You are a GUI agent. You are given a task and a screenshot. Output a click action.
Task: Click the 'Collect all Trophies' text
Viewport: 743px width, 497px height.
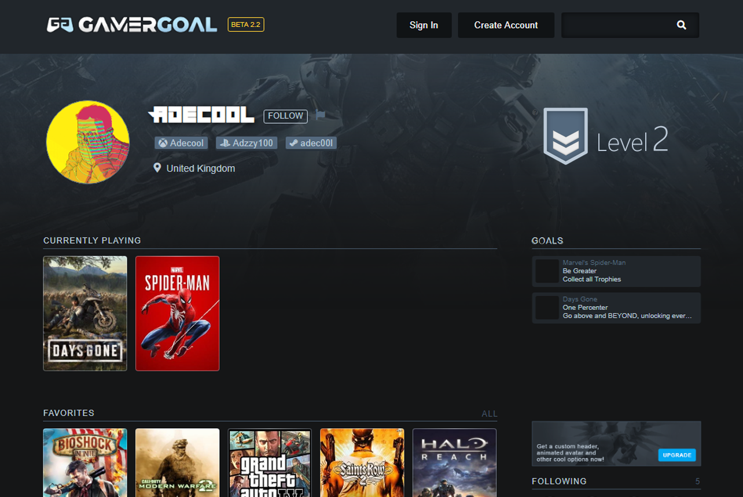(592, 279)
